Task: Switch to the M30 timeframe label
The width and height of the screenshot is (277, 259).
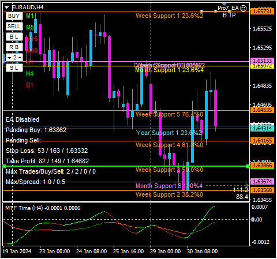Action: click(32, 50)
